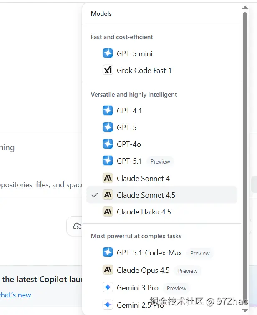The height and width of the screenshot is (315, 257).
Task: Switch model to Gemini 2.5 Pro
Action: point(140,305)
